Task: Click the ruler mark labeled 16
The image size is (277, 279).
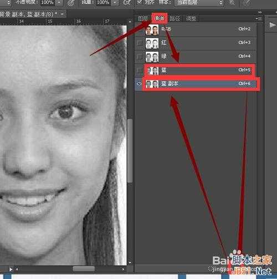Action: (79, 21)
